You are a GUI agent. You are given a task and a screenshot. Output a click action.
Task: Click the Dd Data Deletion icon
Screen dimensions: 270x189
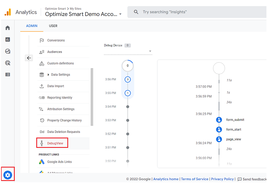tap(42, 132)
